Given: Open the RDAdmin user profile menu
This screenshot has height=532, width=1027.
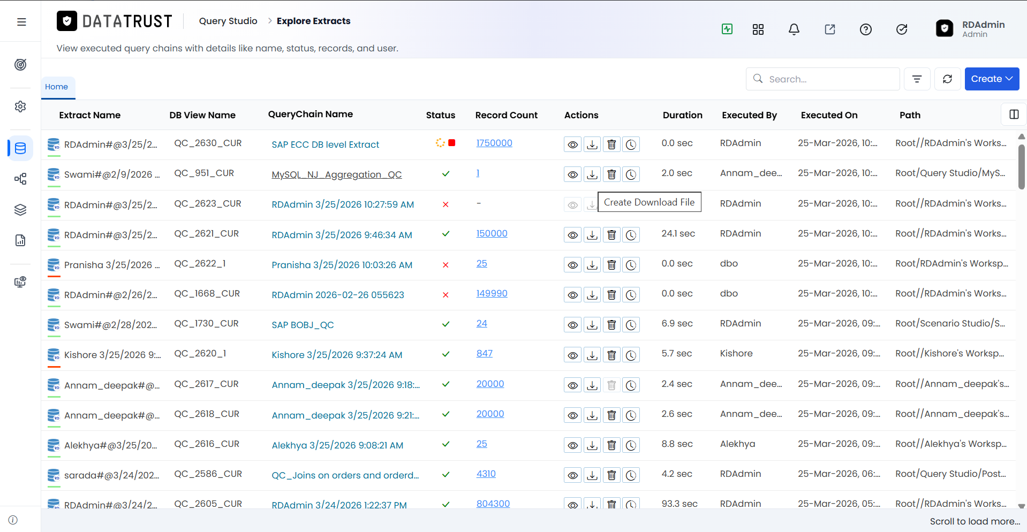Looking at the screenshot, I should pyautogui.click(x=971, y=29).
